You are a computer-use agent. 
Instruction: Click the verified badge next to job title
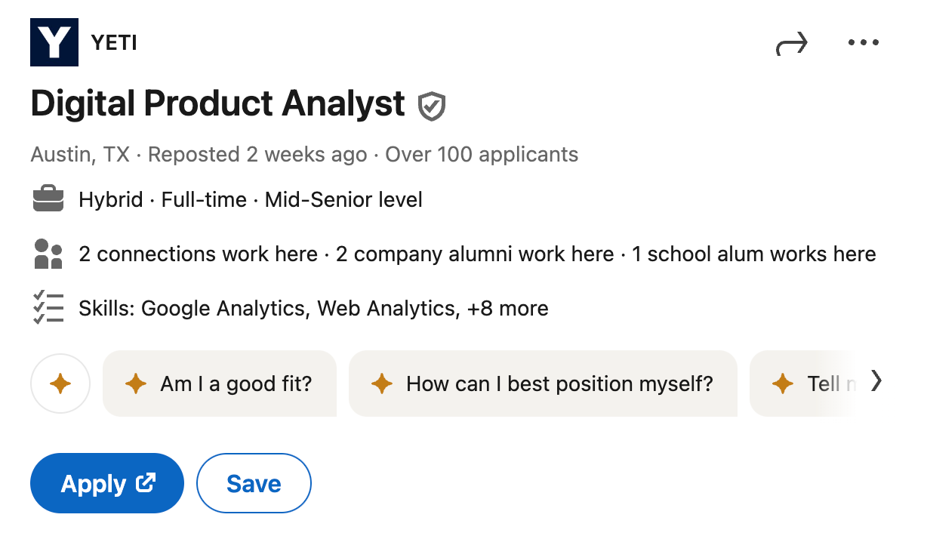pyautogui.click(x=430, y=106)
